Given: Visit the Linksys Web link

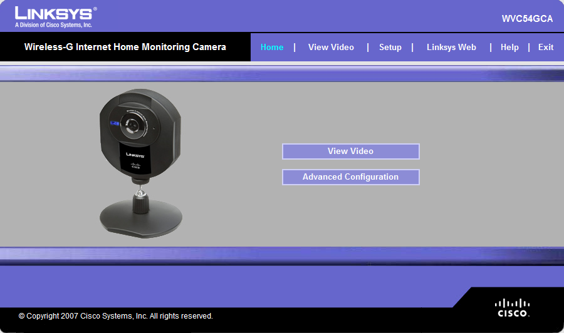Looking at the screenshot, I should 451,48.
